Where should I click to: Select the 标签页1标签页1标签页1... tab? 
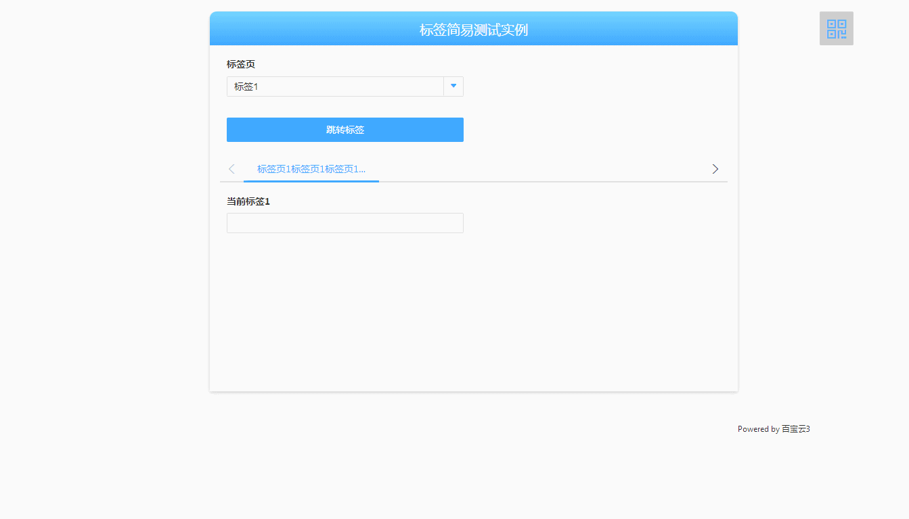(311, 169)
